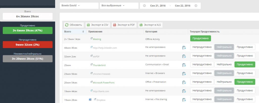Sort by Текущая Продуктивность column header

coord(205,32)
